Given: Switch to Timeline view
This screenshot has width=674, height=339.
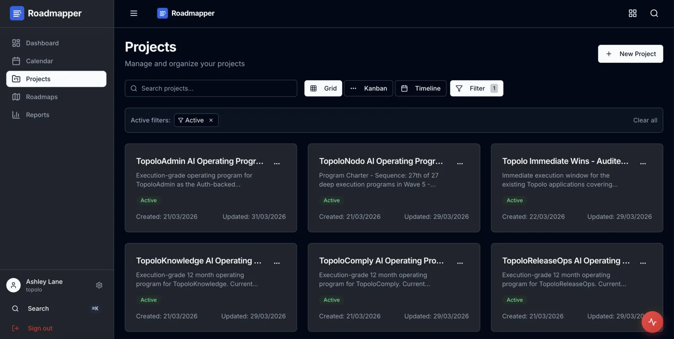Looking at the screenshot, I should 420,88.
